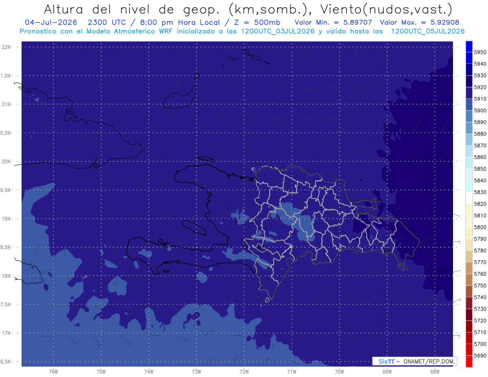This screenshot has width=488, height=377.
Task: Click the 5860 colorbar value
Action: [x=480, y=157]
